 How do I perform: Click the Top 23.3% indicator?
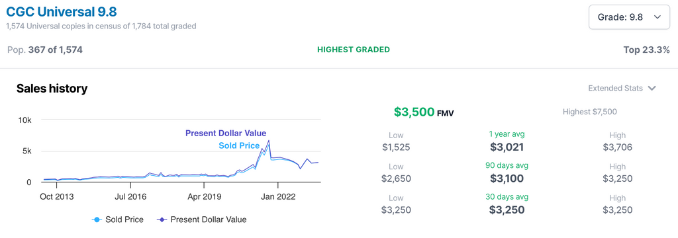[x=646, y=50]
